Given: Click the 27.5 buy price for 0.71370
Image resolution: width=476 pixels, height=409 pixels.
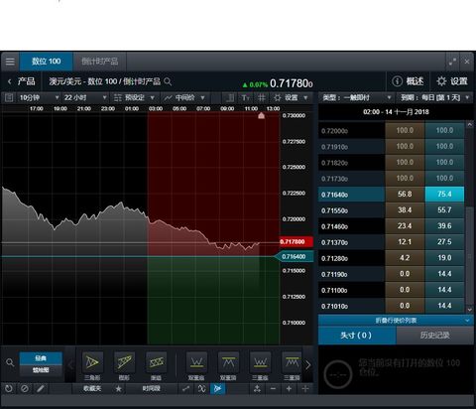Looking at the screenshot, I should tap(444, 241).
